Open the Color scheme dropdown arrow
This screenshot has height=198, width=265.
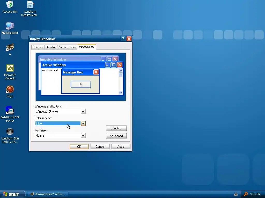pyautogui.click(x=83, y=123)
